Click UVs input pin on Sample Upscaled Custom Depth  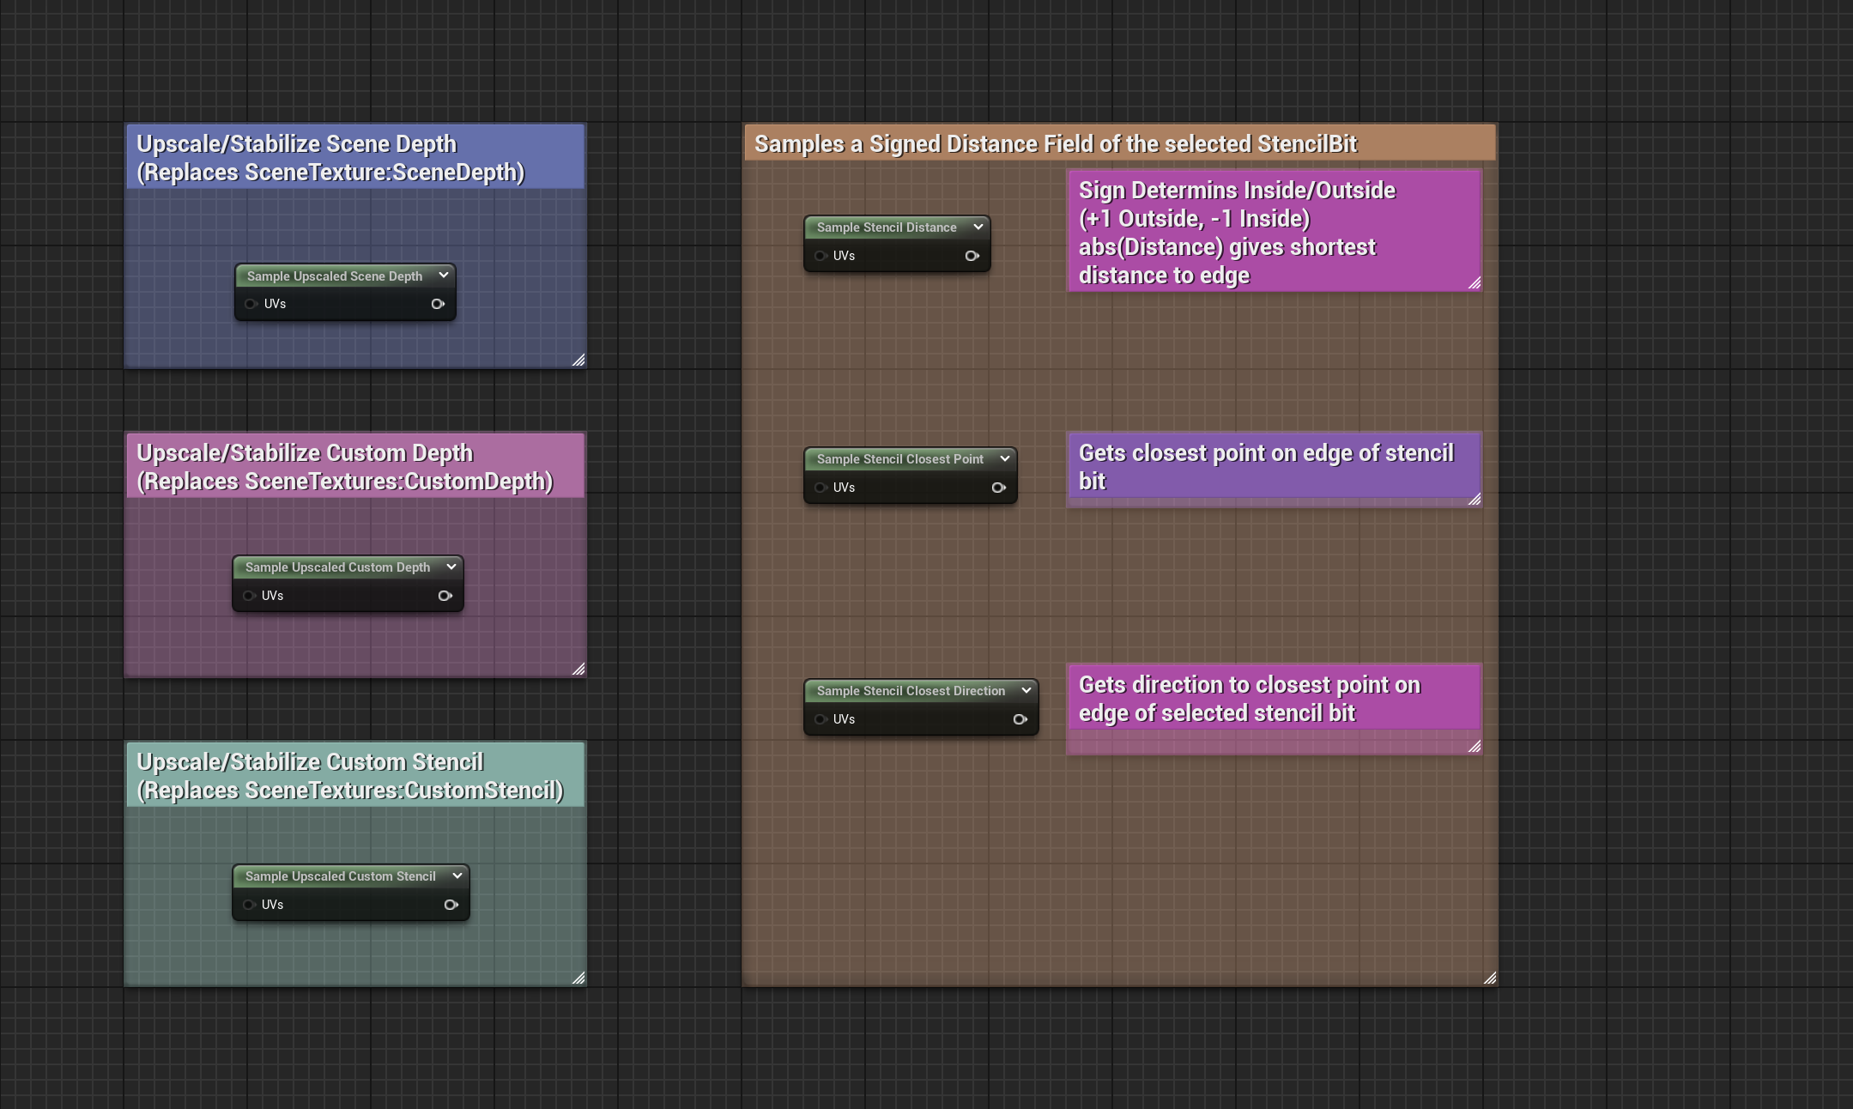[249, 596]
